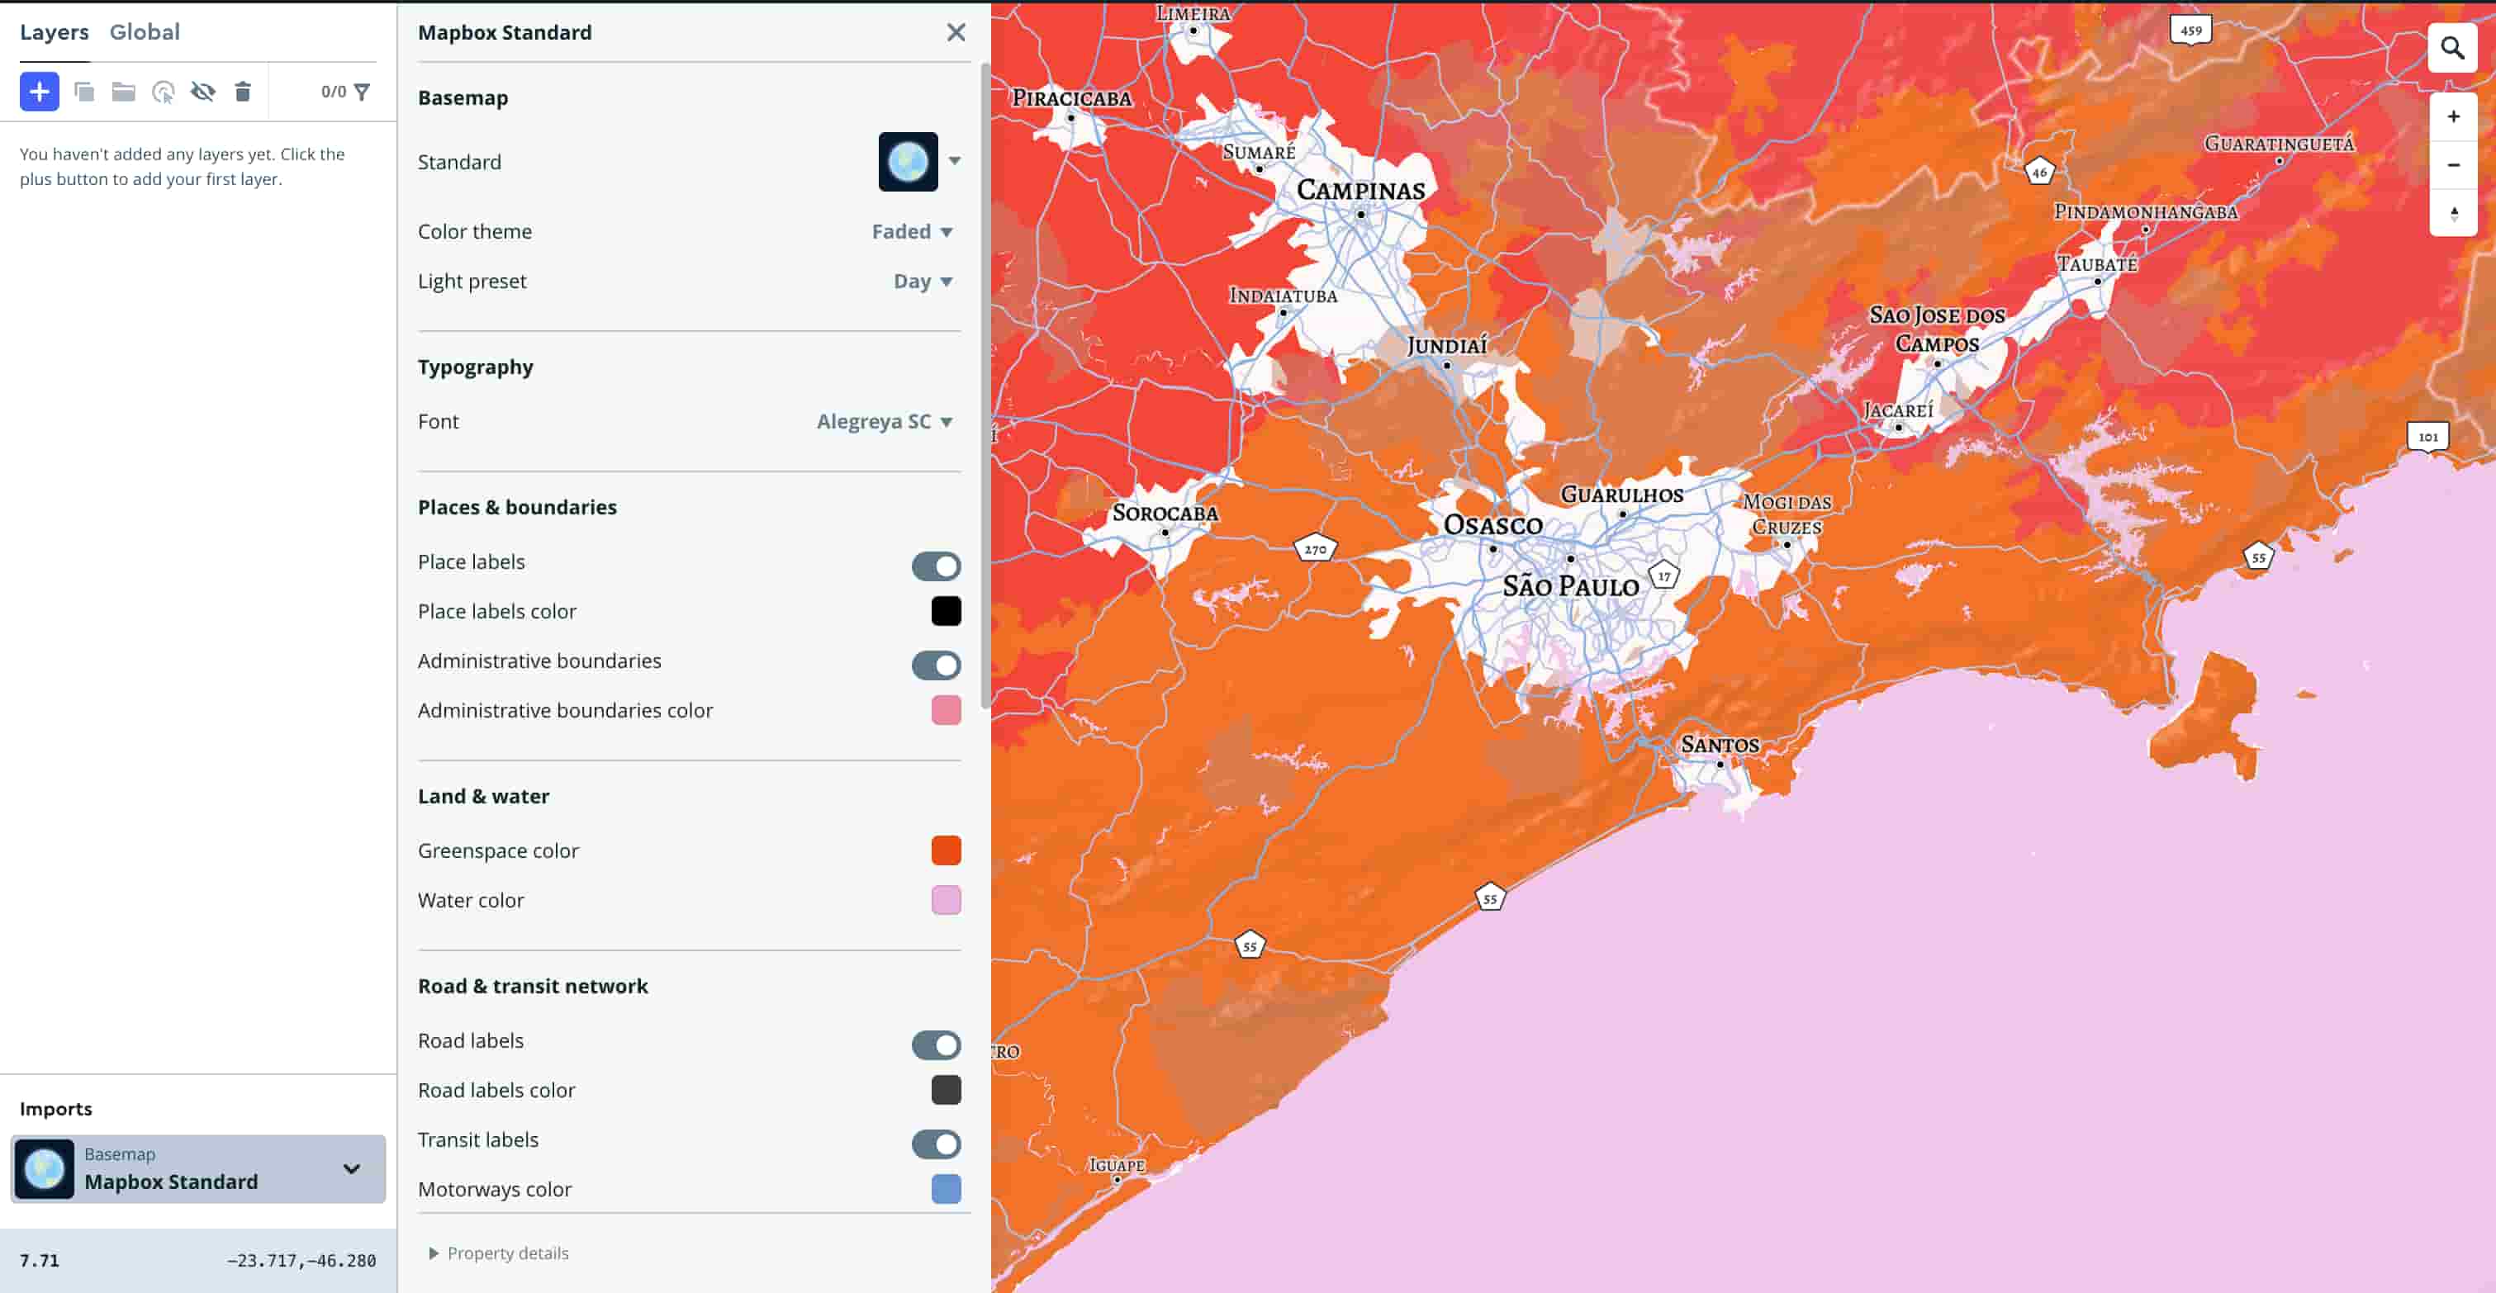Screen dimensions: 2496x1293
Task: Change the Light preset from Day
Action: coord(920,281)
